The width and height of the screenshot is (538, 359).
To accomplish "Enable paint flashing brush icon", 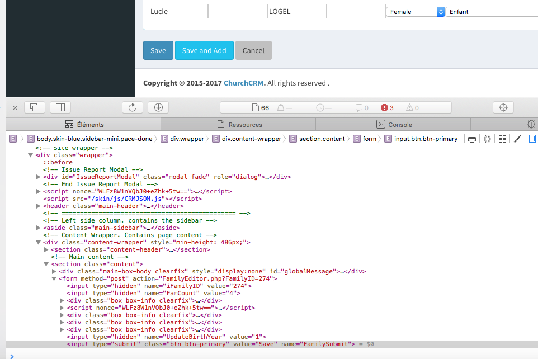I will point(517,139).
